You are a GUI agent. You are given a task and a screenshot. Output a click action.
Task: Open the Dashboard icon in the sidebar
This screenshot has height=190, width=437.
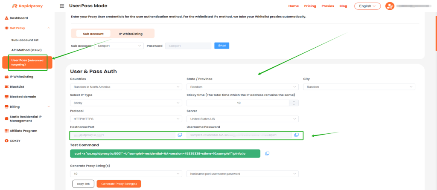coord(7,18)
